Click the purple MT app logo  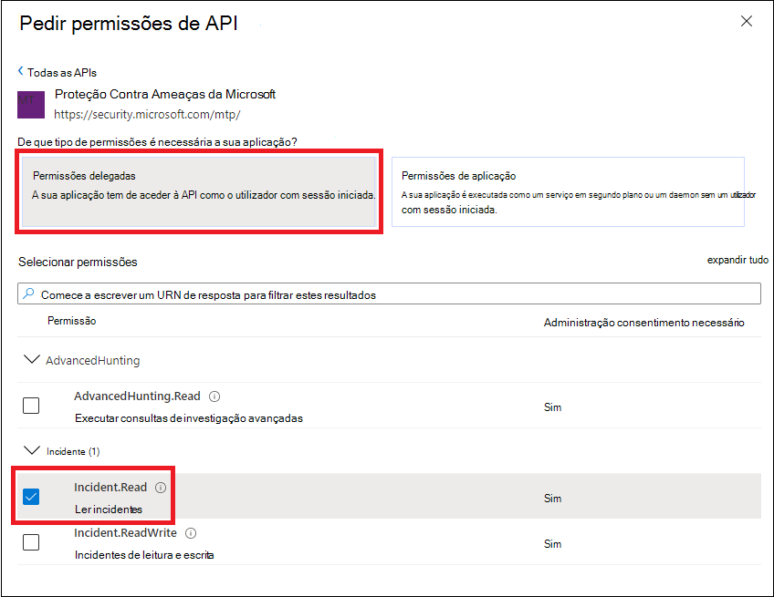31,105
